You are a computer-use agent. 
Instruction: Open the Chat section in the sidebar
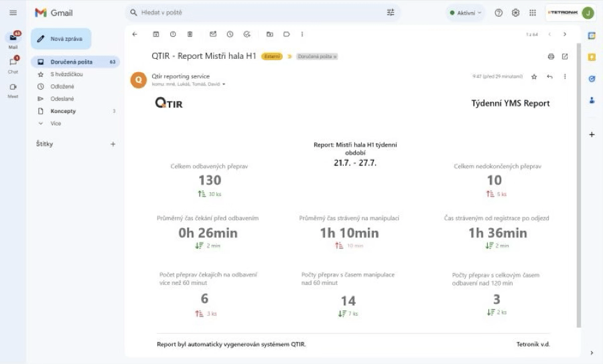click(13, 64)
